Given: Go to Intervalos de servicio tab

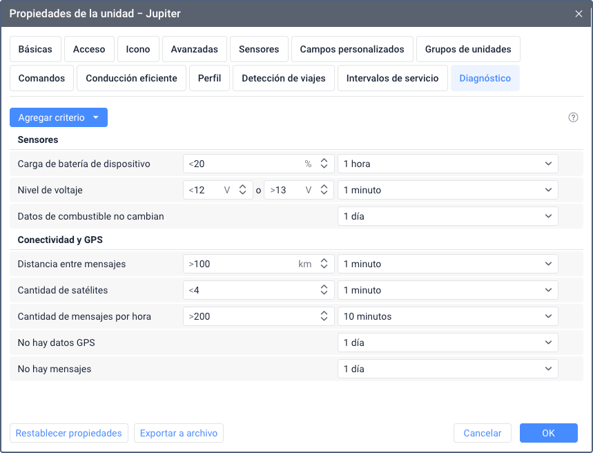Looking at the screenshot, I should pyautogui.click(x=392, y=78).
